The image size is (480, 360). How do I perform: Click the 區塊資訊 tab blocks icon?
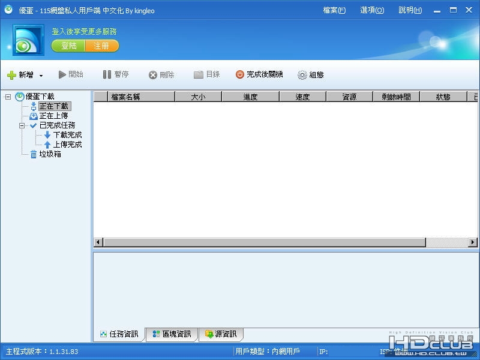(156, 334)
